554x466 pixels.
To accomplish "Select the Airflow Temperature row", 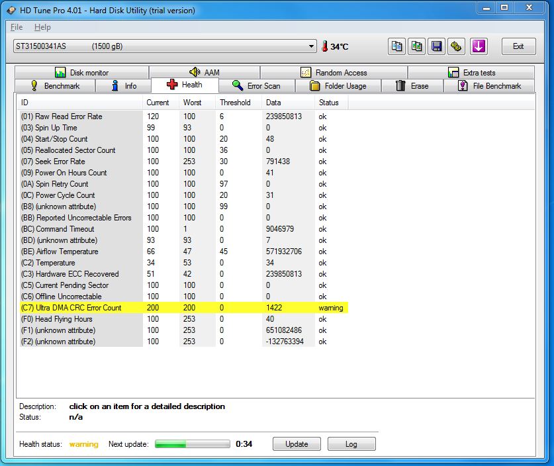I will (x=184, y=252).
